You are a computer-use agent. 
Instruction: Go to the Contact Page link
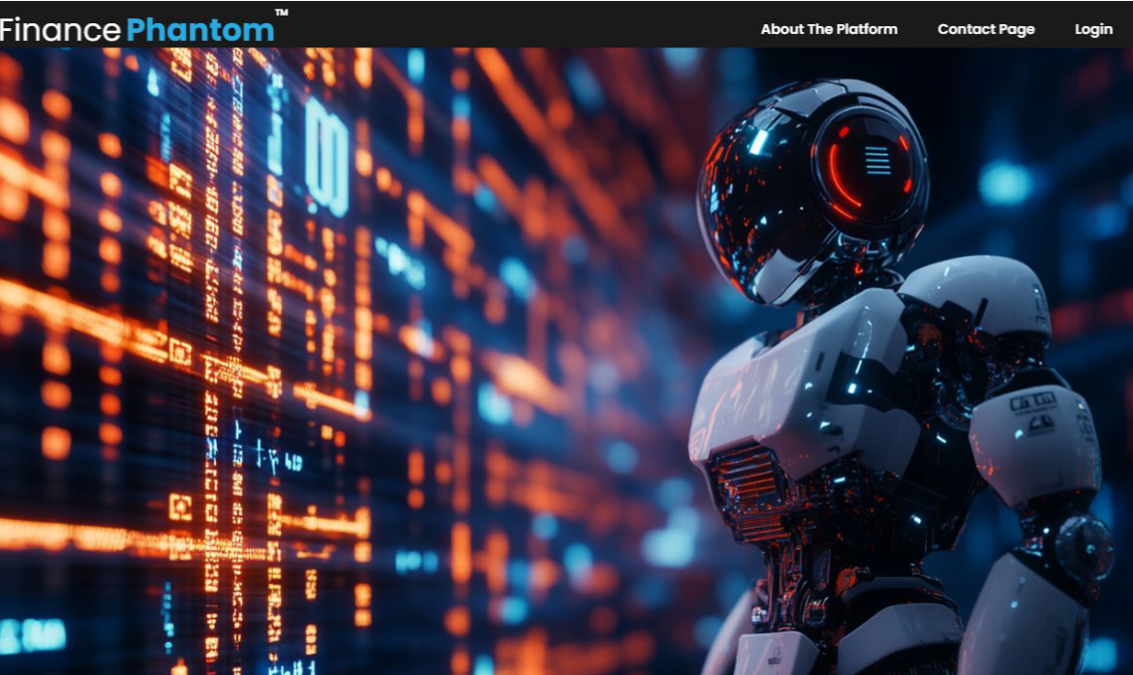click(x=985, y=29)
